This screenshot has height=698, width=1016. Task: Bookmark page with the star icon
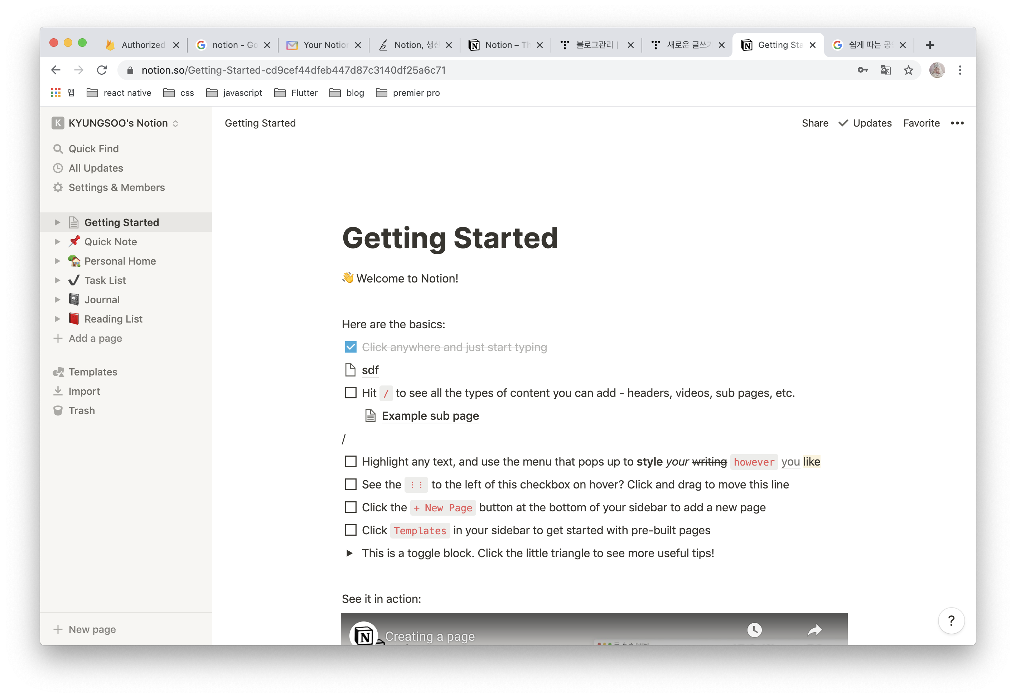(x=908, y=70)
